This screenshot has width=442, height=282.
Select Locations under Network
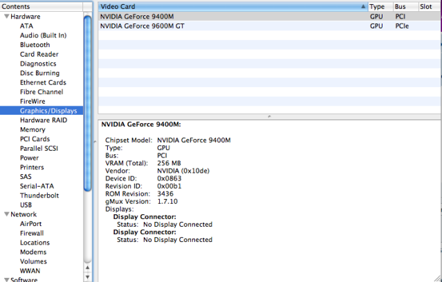35,243
